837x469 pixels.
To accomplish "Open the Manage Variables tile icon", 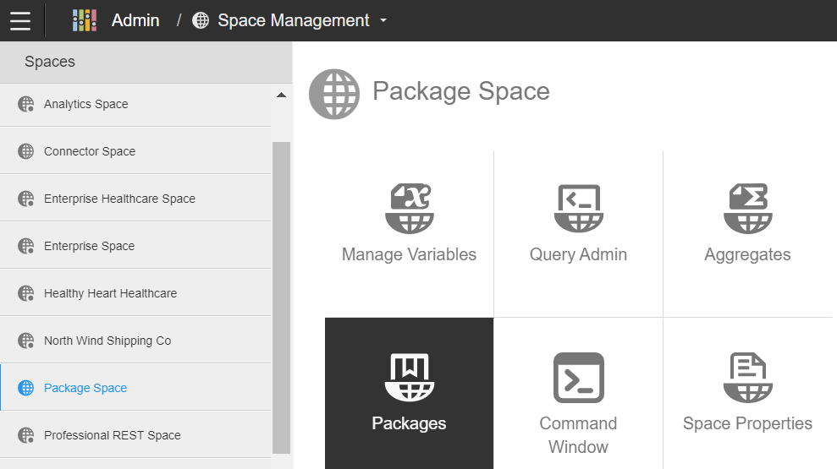I will 410,209.
